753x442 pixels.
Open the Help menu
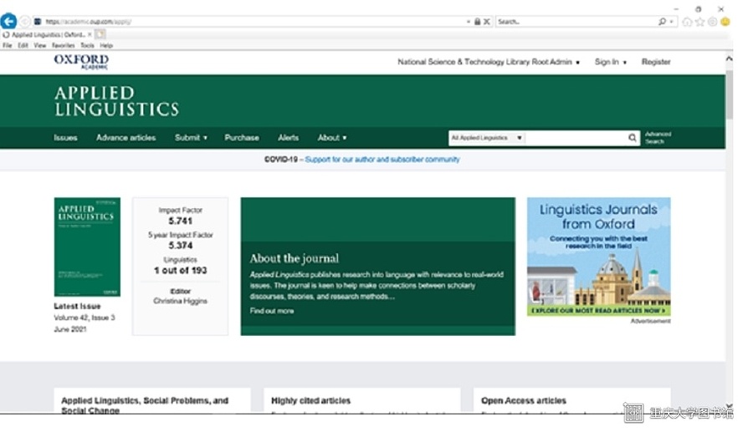[x=106, y=46]
